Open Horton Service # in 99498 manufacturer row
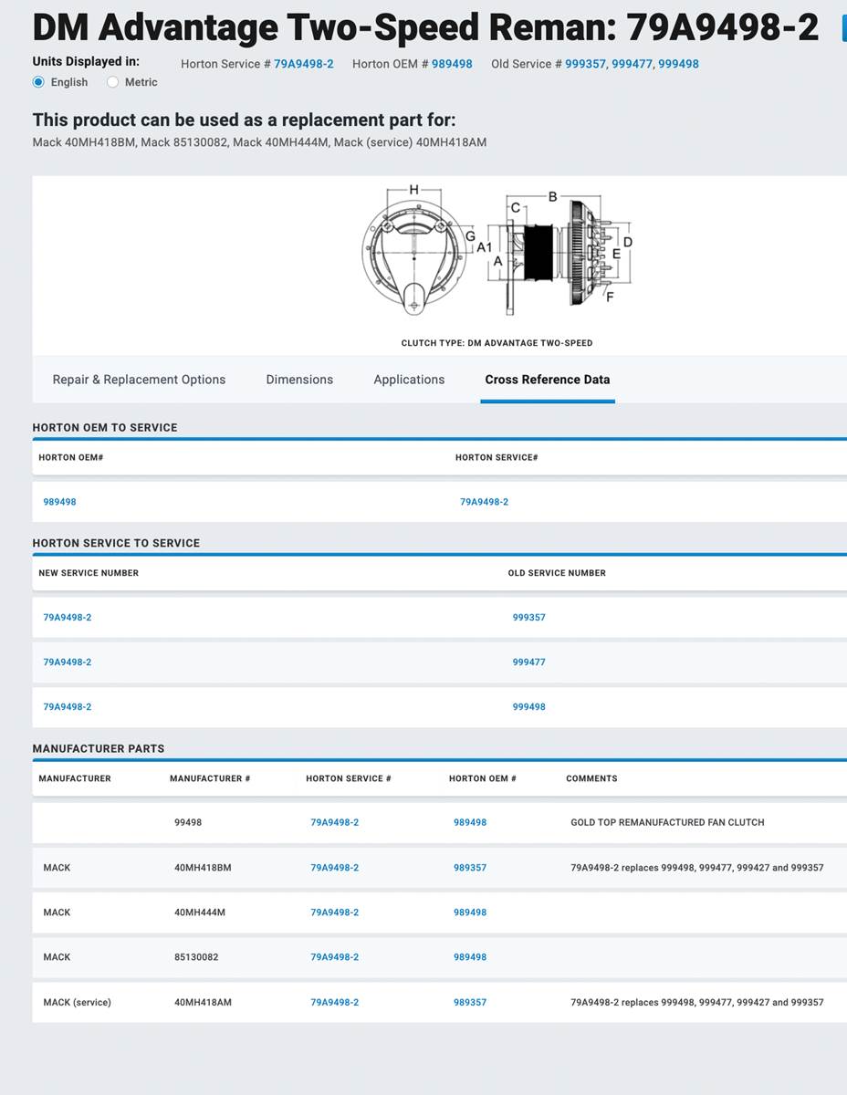The width and height of the screenshot is (847, 1095). (x=335, y=822)
